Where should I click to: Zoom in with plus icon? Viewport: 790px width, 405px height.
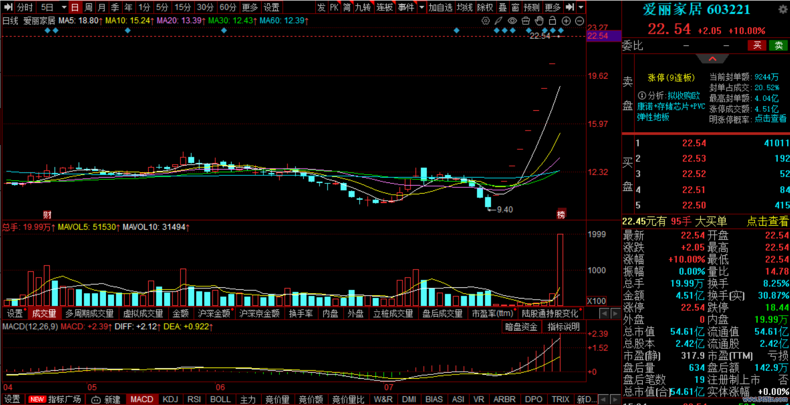click(566, 21)
